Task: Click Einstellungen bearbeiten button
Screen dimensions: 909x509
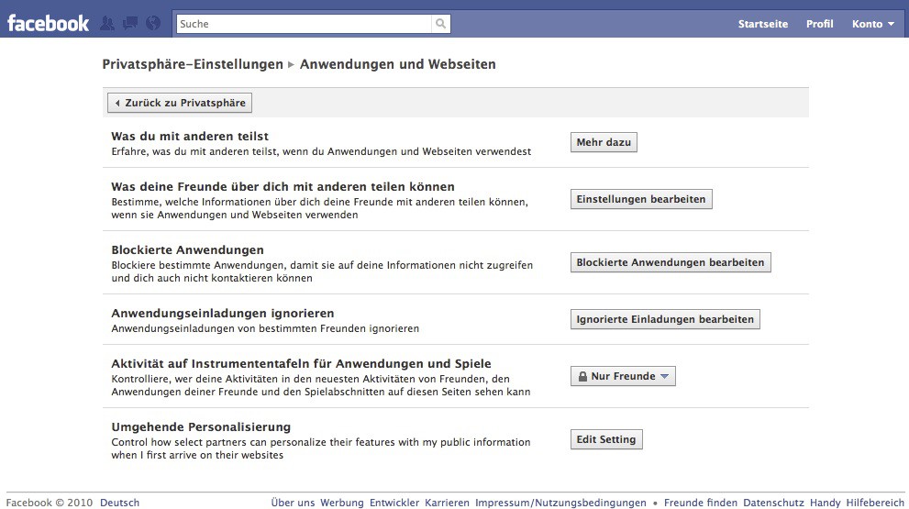Action: pyautogui.click(x=641, y=199)
